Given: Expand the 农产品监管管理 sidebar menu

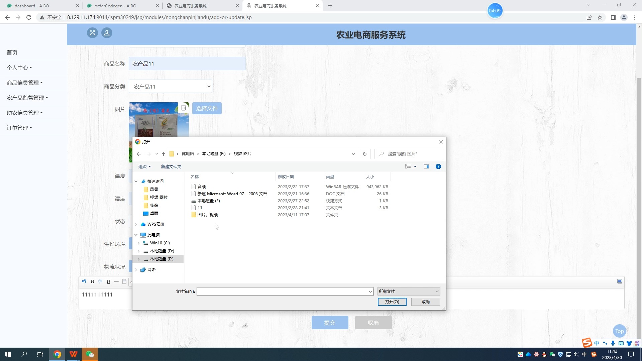Looking at the screenshot, I should (x=27, y=98).
